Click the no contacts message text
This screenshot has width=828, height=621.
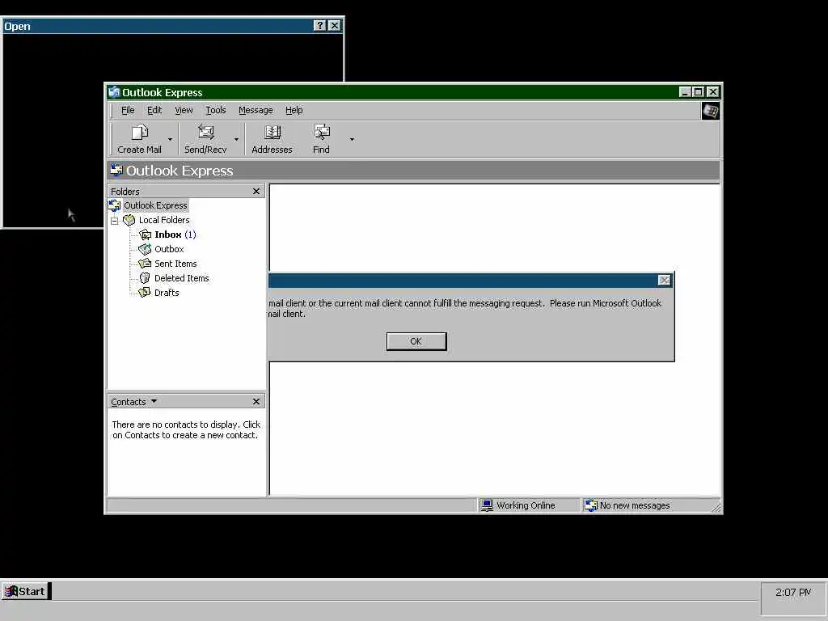tap(186, 430)
